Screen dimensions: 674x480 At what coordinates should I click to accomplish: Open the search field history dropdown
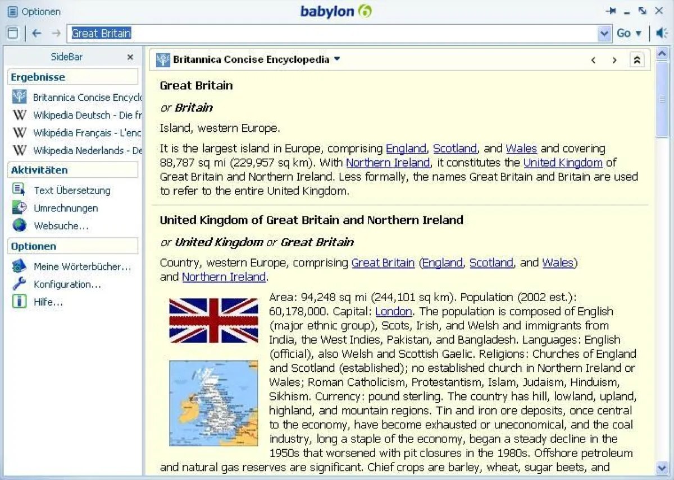pyautogui.click(x=604, y=33)
